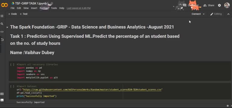Open the Tools menu

[x=54, y=8]
